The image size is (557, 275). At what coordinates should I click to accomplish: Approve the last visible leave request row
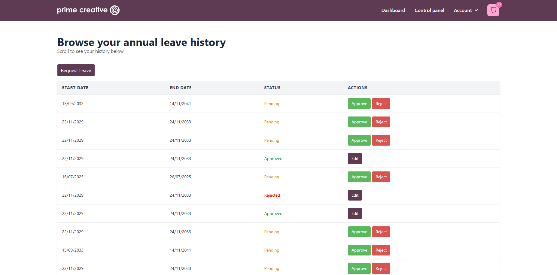tap(359, 268)
